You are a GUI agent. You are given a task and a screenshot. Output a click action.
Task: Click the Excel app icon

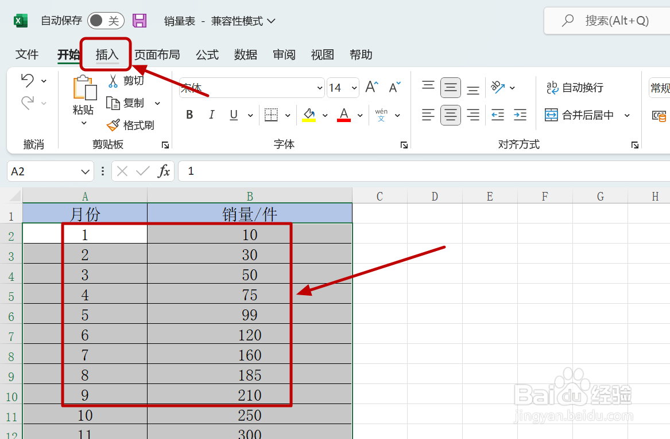coord(20,21)
